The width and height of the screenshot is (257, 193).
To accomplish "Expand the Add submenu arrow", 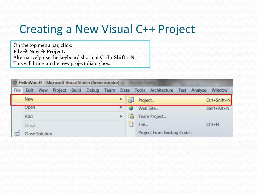I will coord(121,116).
